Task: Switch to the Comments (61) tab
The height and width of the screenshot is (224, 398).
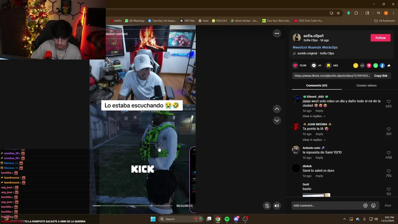Action: pyautogui.click(x=317, y=85)
